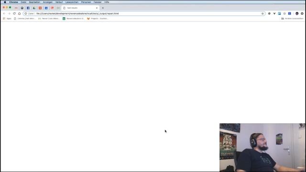The height and width of the screenshot is (172, 306).
Task: View site information for local file
Action: tap(25, 14)
